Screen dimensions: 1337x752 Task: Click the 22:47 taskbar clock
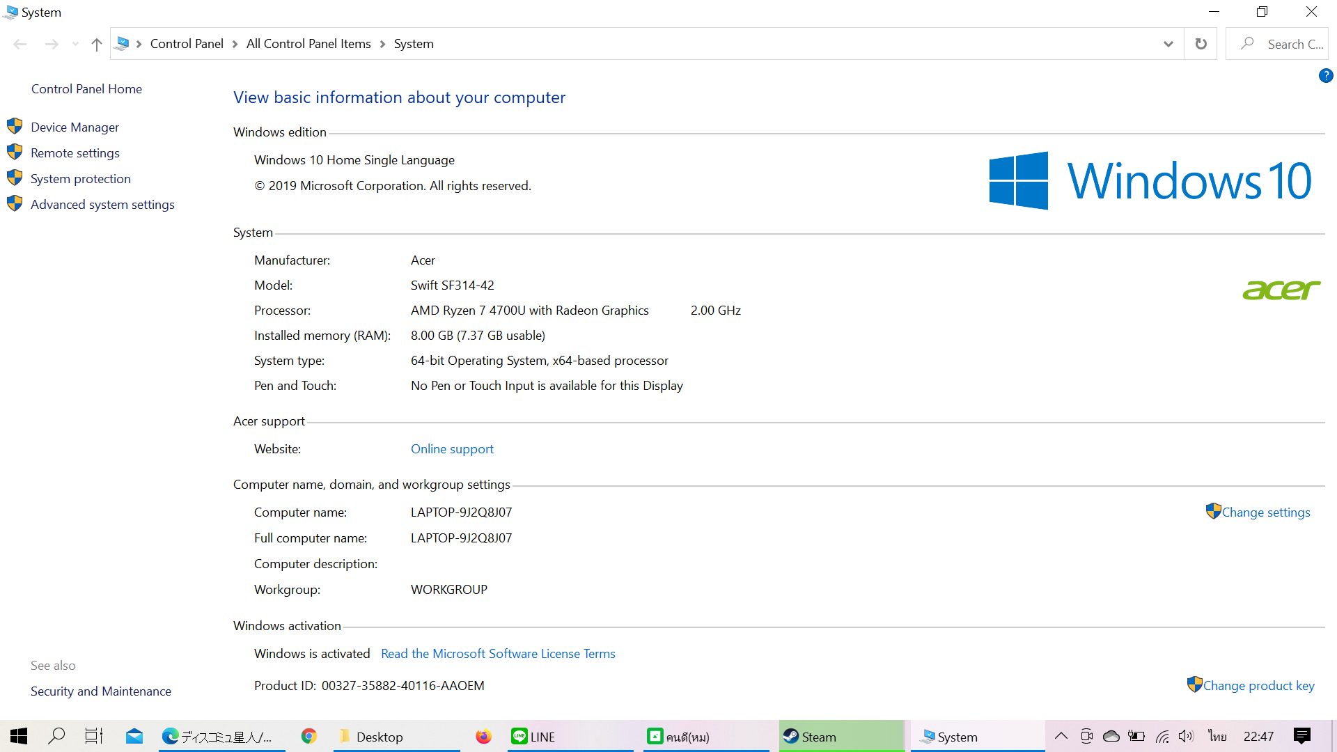tap(1259, 736)
